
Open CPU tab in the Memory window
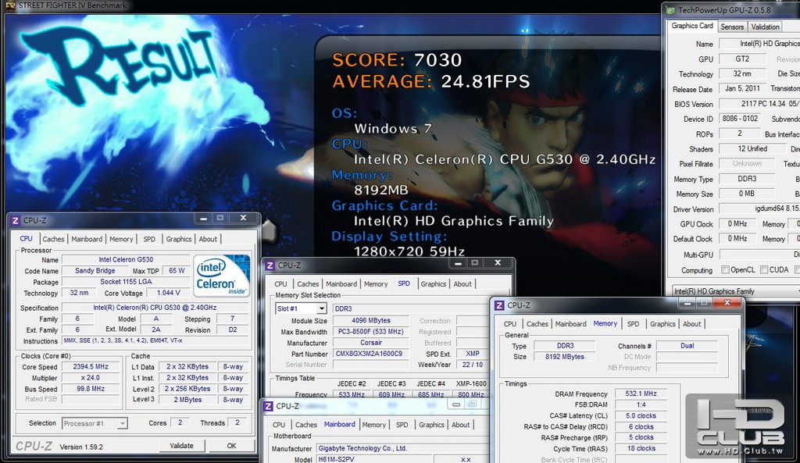click(509, 324)
